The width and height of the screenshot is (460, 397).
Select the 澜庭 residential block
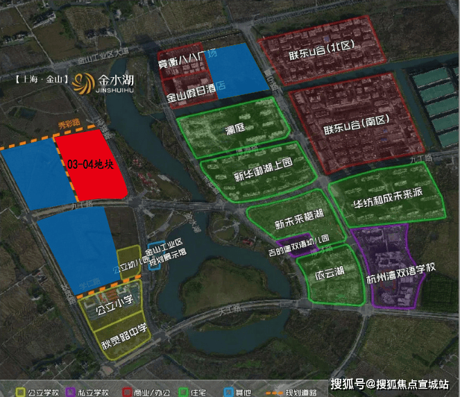pos(234,128)
